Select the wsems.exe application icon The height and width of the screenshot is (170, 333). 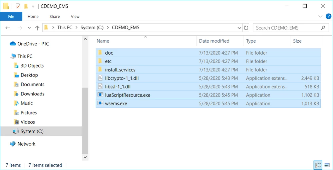pos(100,103)
